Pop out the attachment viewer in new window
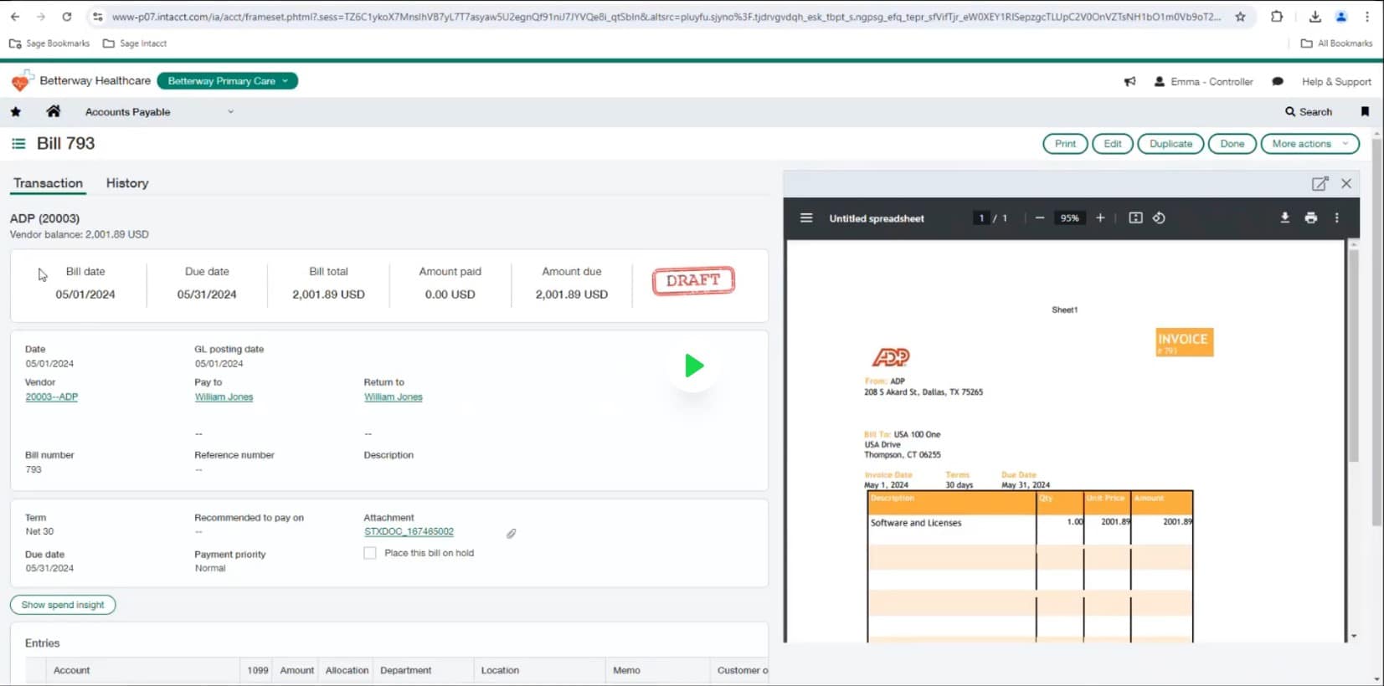 pyautogui.click(x=1320, y=183)
